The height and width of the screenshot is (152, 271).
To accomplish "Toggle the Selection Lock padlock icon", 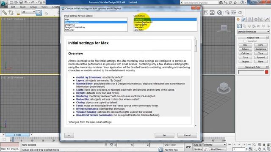I will coord(106,145).
